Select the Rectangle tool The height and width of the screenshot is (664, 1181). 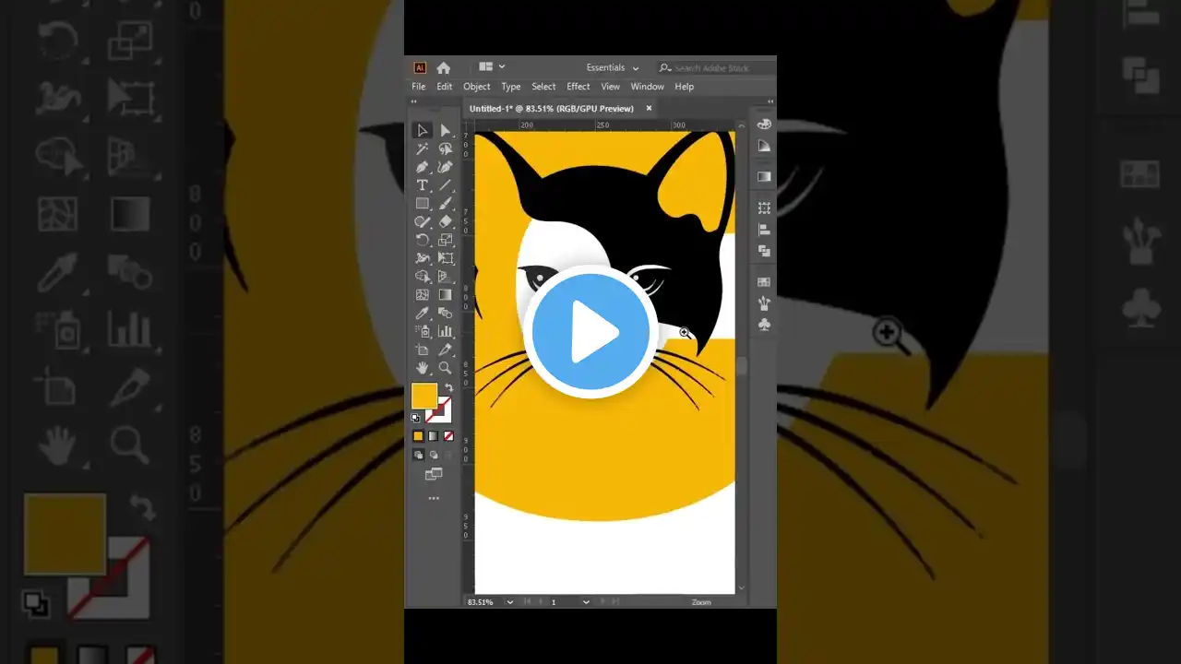[x=423, y=204]
